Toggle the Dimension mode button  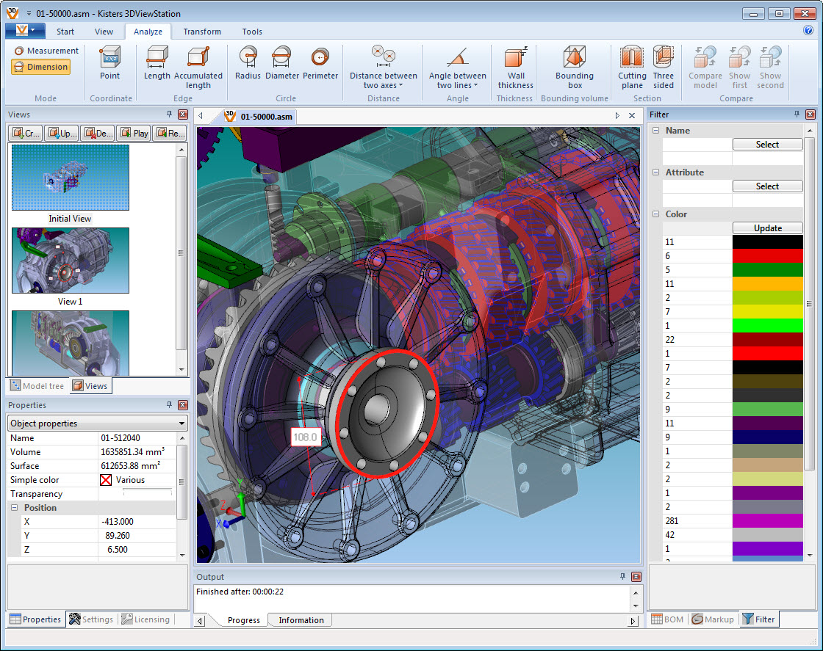[x=41, y=67]
